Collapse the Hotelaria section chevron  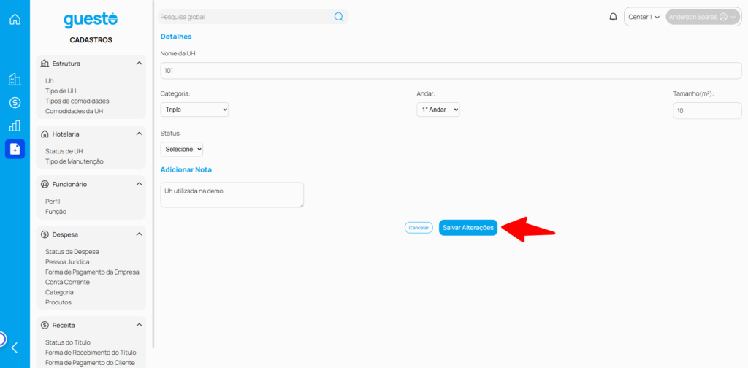coord(139,134)
